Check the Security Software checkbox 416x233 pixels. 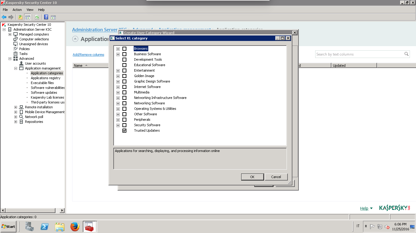pos(124,125)
